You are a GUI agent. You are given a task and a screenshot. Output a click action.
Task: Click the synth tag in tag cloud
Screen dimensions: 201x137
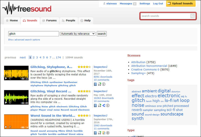138,118
